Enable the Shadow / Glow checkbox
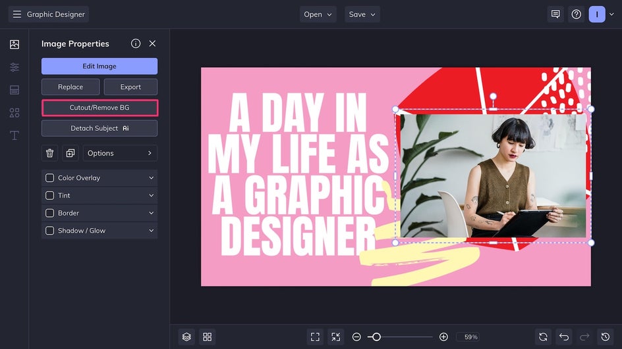The image size is (622, 349). [x=49, y=231]
